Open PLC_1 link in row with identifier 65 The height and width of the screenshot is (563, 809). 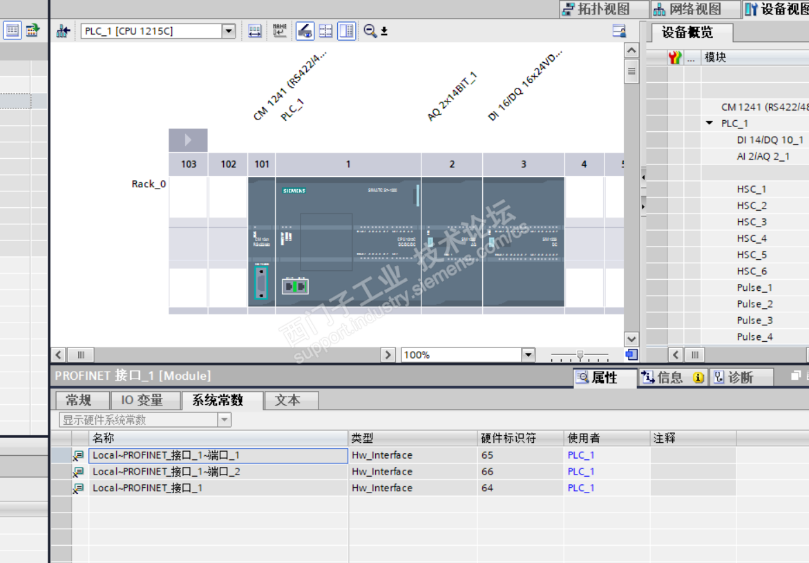click(581, 455)
